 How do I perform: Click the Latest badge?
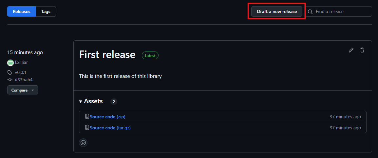point(150,56)
